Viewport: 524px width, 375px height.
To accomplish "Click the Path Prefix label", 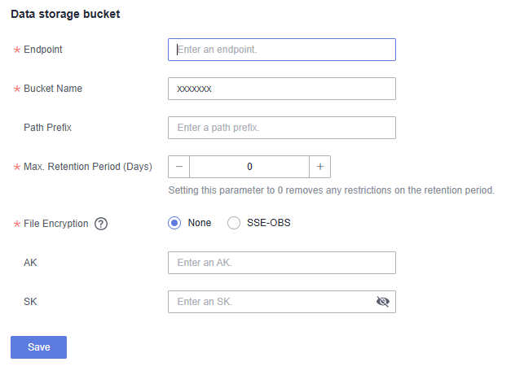I will [48, 128].
